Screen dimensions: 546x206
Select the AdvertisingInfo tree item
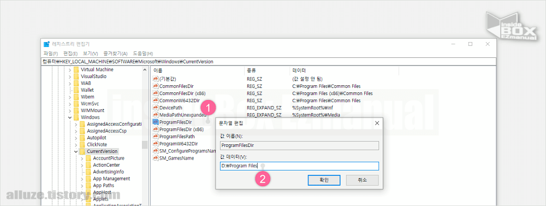pos(108,172)
